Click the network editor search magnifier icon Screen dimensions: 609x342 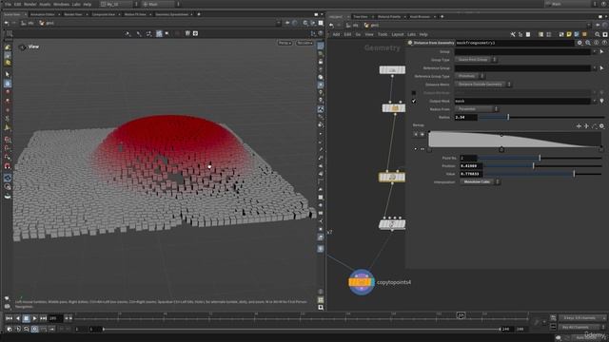click(x=597, y=34)
